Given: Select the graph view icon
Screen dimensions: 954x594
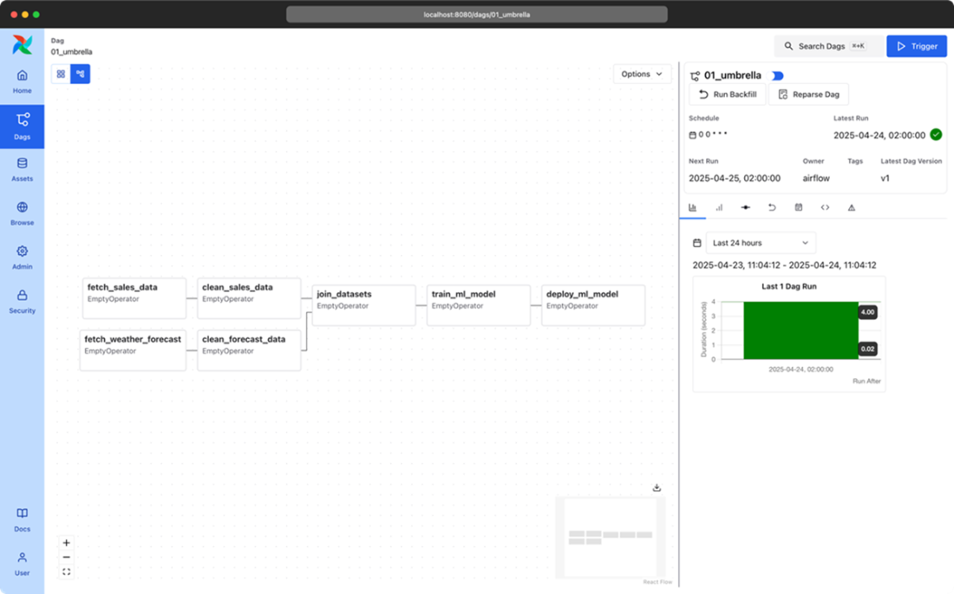Looking at the screenshot, I should 80,74.
